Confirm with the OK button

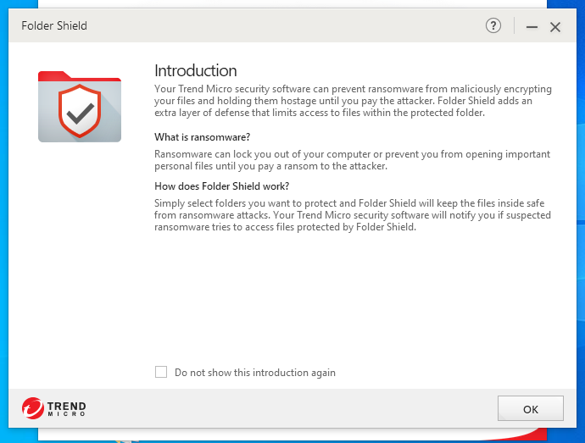click(x=530, y=408)
